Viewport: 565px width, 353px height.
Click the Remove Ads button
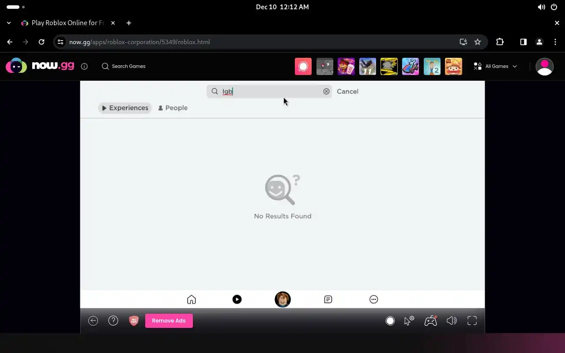tap(169, 321)
